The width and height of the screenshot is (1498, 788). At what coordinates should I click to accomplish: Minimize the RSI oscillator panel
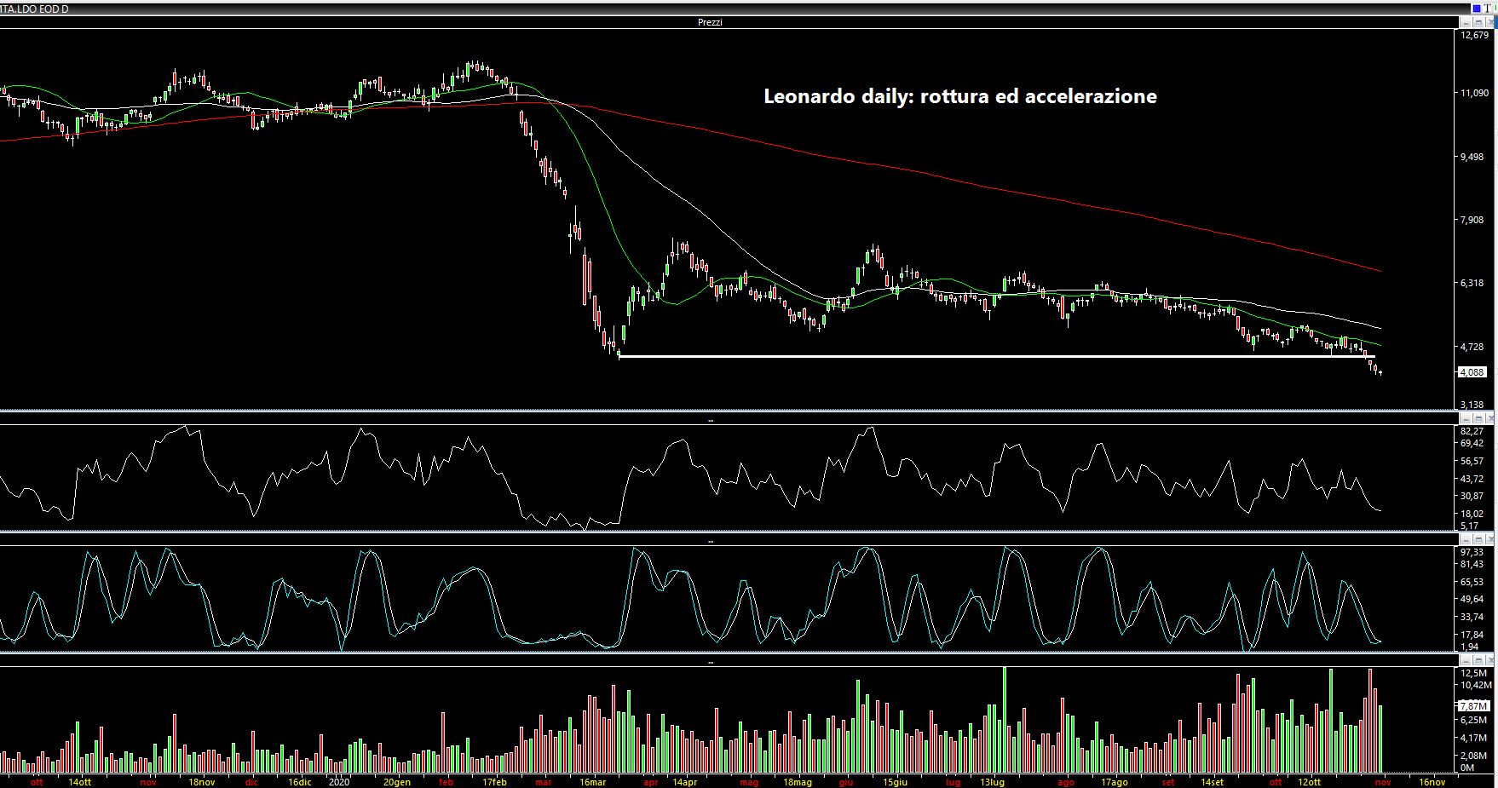1466,419
